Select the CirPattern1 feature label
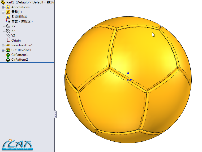 tap(20, 55)
